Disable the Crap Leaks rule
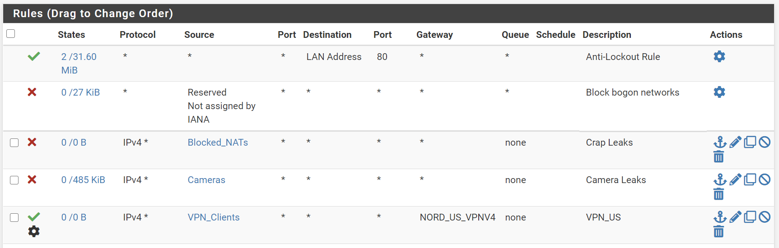The height and width of the screenshot is (248, 779). tap(765, 142)
